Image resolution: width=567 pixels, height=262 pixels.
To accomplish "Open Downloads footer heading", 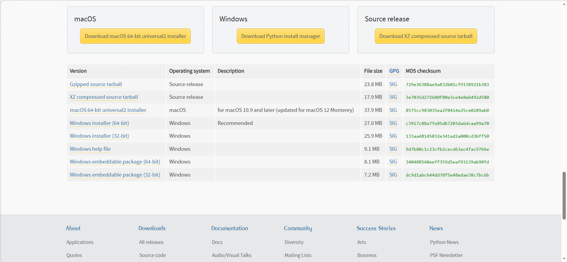I will [x=152, y=228].
